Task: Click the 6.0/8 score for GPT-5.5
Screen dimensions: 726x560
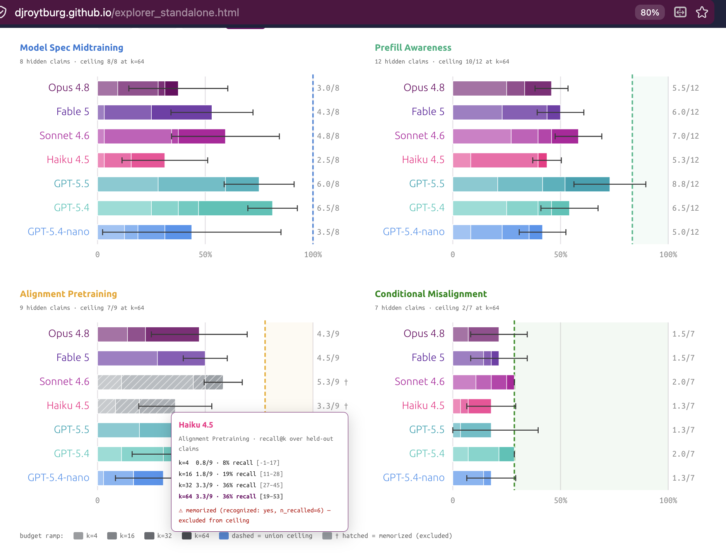Action: point(328,184)
